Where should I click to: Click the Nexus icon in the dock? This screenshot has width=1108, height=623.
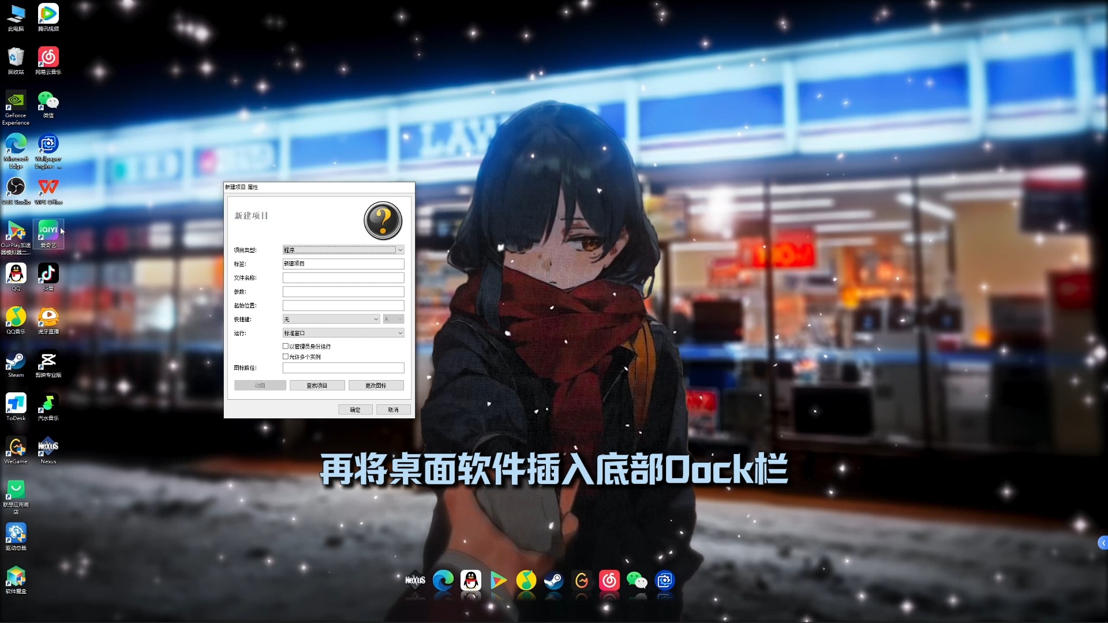pyautogui.click(x=415, y=580)
